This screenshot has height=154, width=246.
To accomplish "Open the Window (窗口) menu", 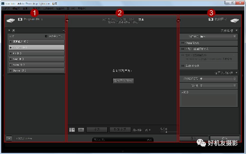I will click(71, 8).
